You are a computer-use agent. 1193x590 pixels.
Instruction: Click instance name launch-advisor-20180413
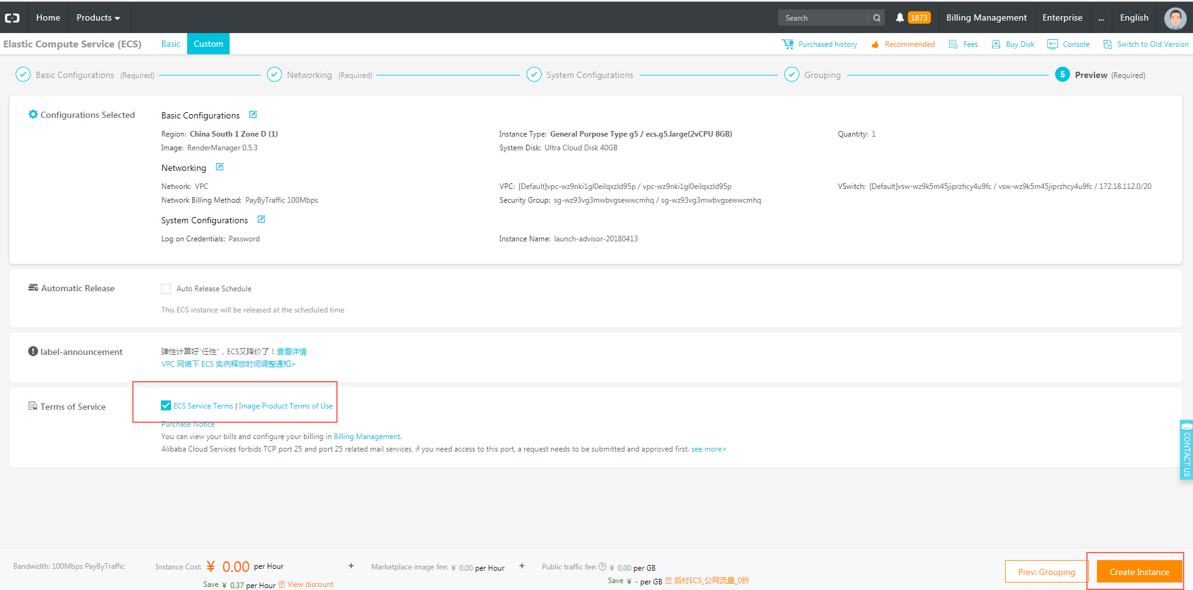(x=596, y=239)
